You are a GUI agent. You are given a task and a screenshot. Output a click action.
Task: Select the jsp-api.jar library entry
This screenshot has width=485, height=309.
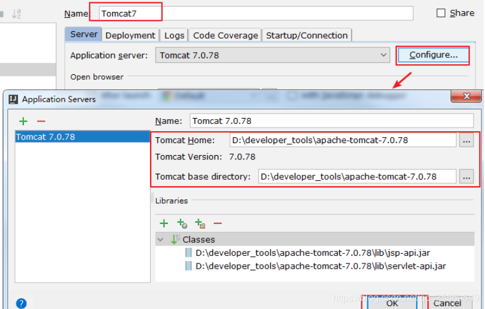pyautogui.click(x=312, y=253)
